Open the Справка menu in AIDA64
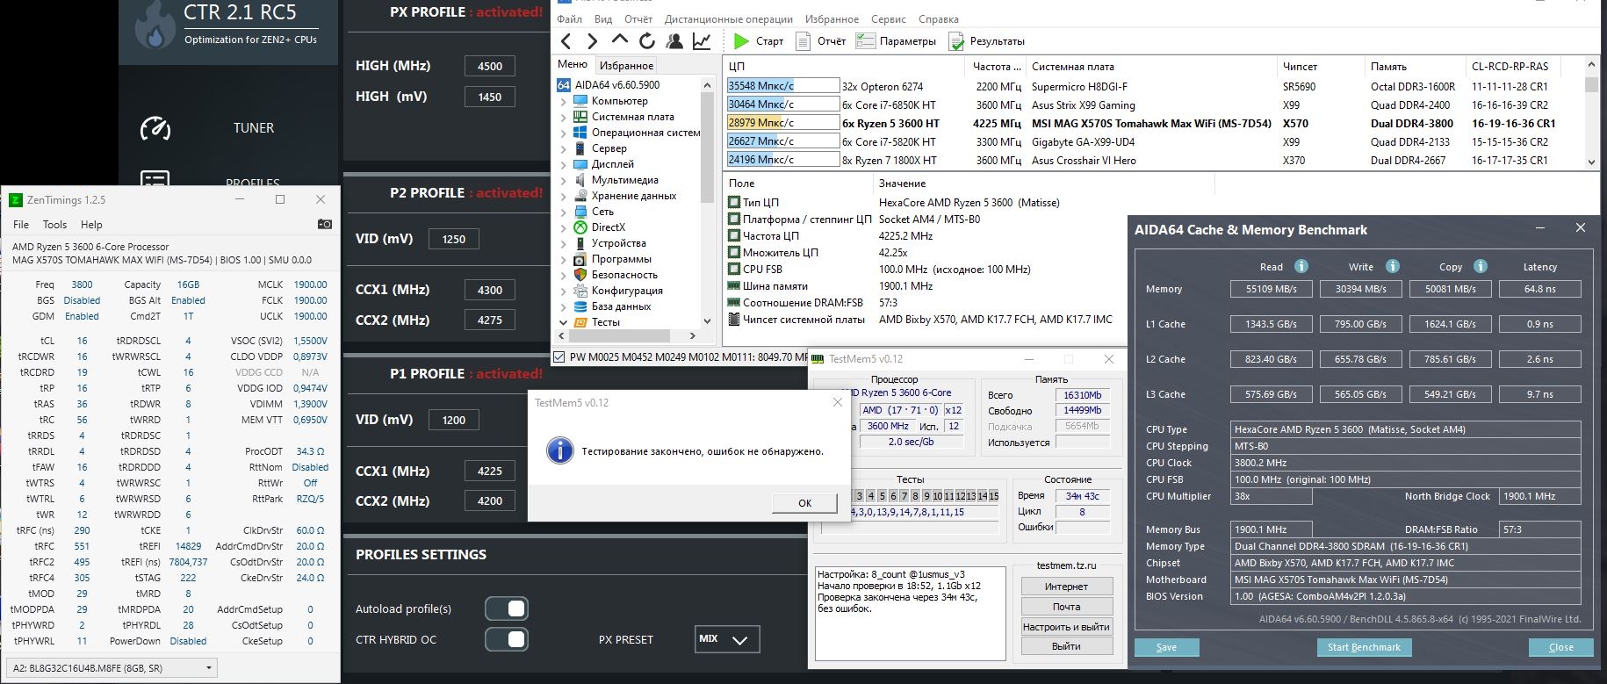This screenshot has height=684, width=1607. coord(939,18)
